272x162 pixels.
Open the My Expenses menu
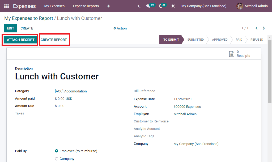tap(54, 6)
